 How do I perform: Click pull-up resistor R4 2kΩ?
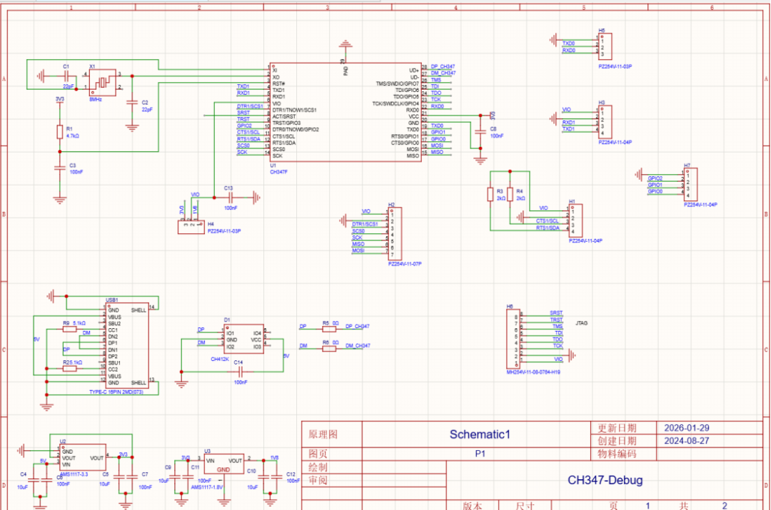510,195
